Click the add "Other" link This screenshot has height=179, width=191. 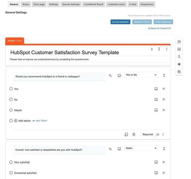[42, 121]
